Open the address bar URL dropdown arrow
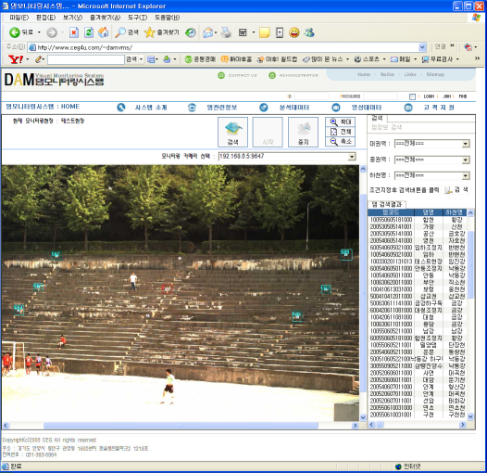This screenshot has height=473, width=487. pos(422,47)
